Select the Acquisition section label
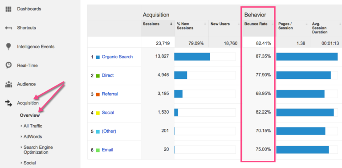Image resolution: width=342 pixels, height=168 pixels. tap(28, 103)
